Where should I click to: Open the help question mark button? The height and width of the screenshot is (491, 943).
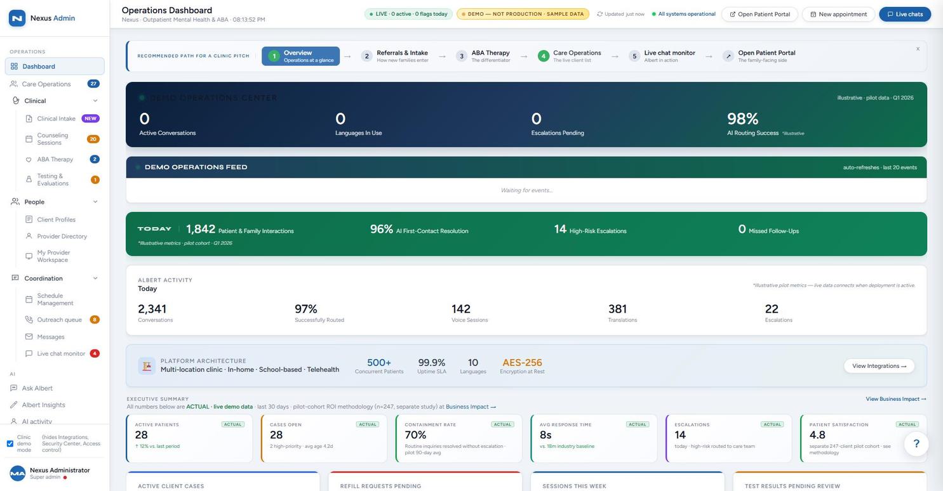(x=916, y=443)
